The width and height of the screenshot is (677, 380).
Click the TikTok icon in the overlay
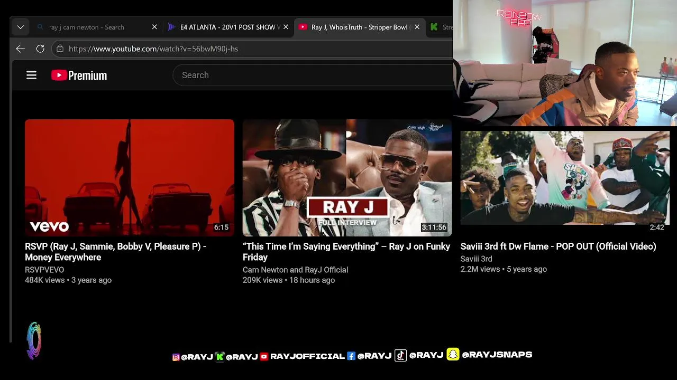(x=400, y=355)
